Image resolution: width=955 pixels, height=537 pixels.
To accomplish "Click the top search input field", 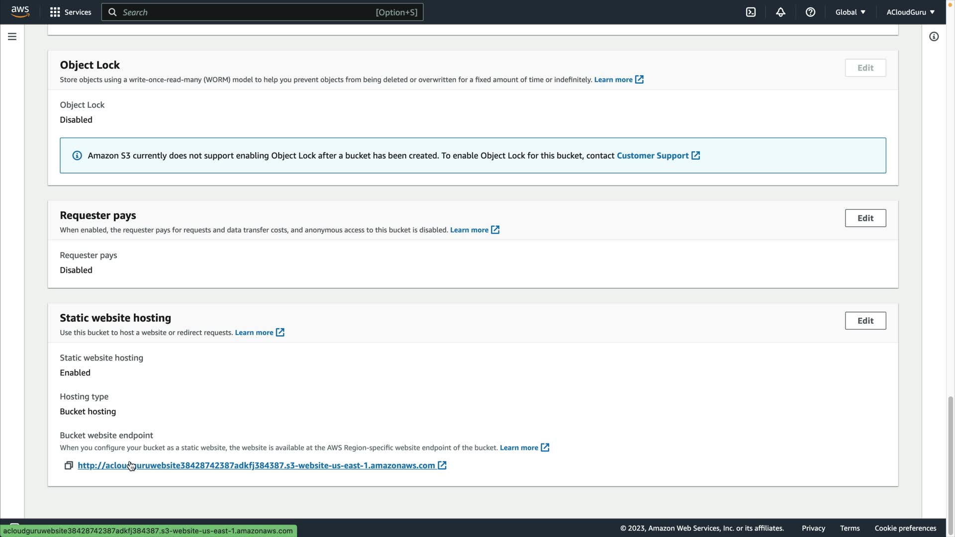I will coord(249,12).
